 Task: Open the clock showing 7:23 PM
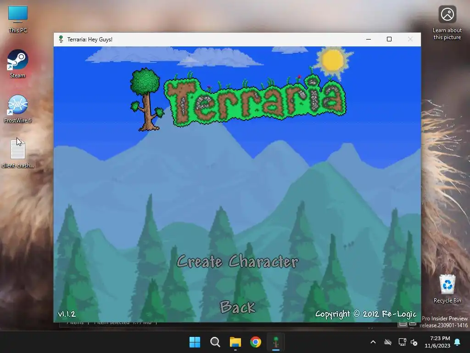tap(437, 342)
